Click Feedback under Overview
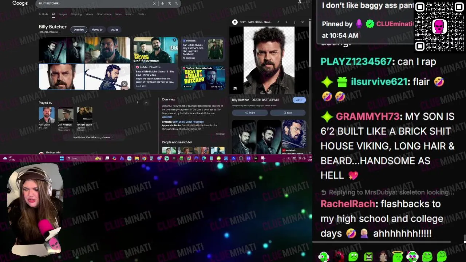466x262 pixels. (x=221, y=134)
